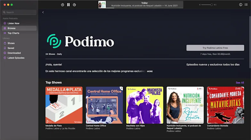Click the Saved bookmark icon

tap(5, 48)
